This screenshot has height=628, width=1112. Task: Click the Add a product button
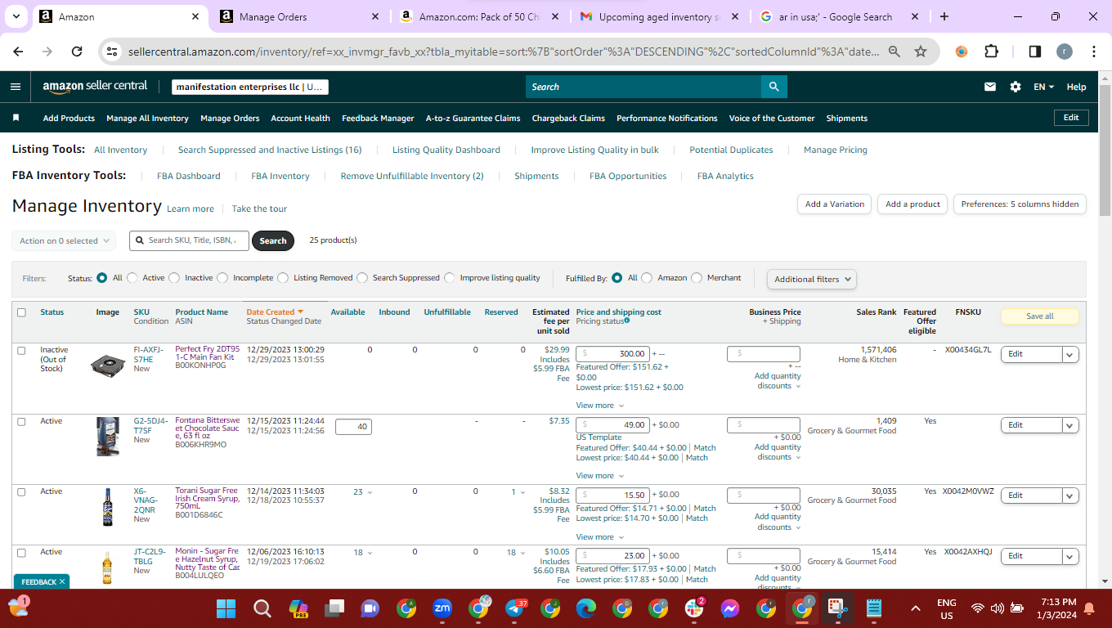[x=912, y=204]
